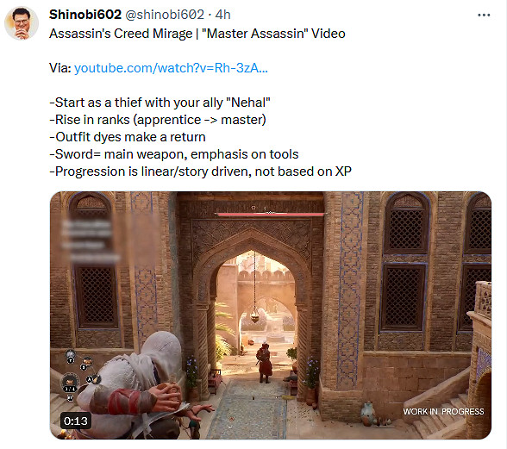Open the tweet's 4h timestamp

coord(222,15)
